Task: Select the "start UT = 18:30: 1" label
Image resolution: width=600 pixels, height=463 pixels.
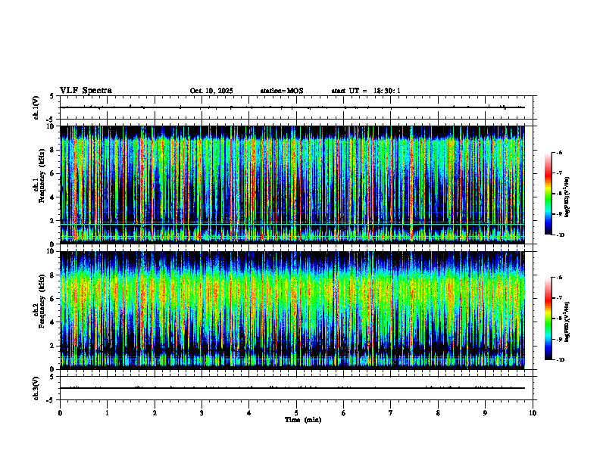Action: click(x=366, y=91)
